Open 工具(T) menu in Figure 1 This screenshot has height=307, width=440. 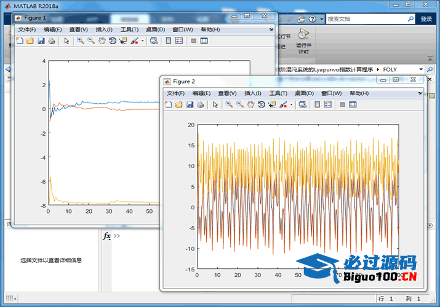click(x=130, y=29)
